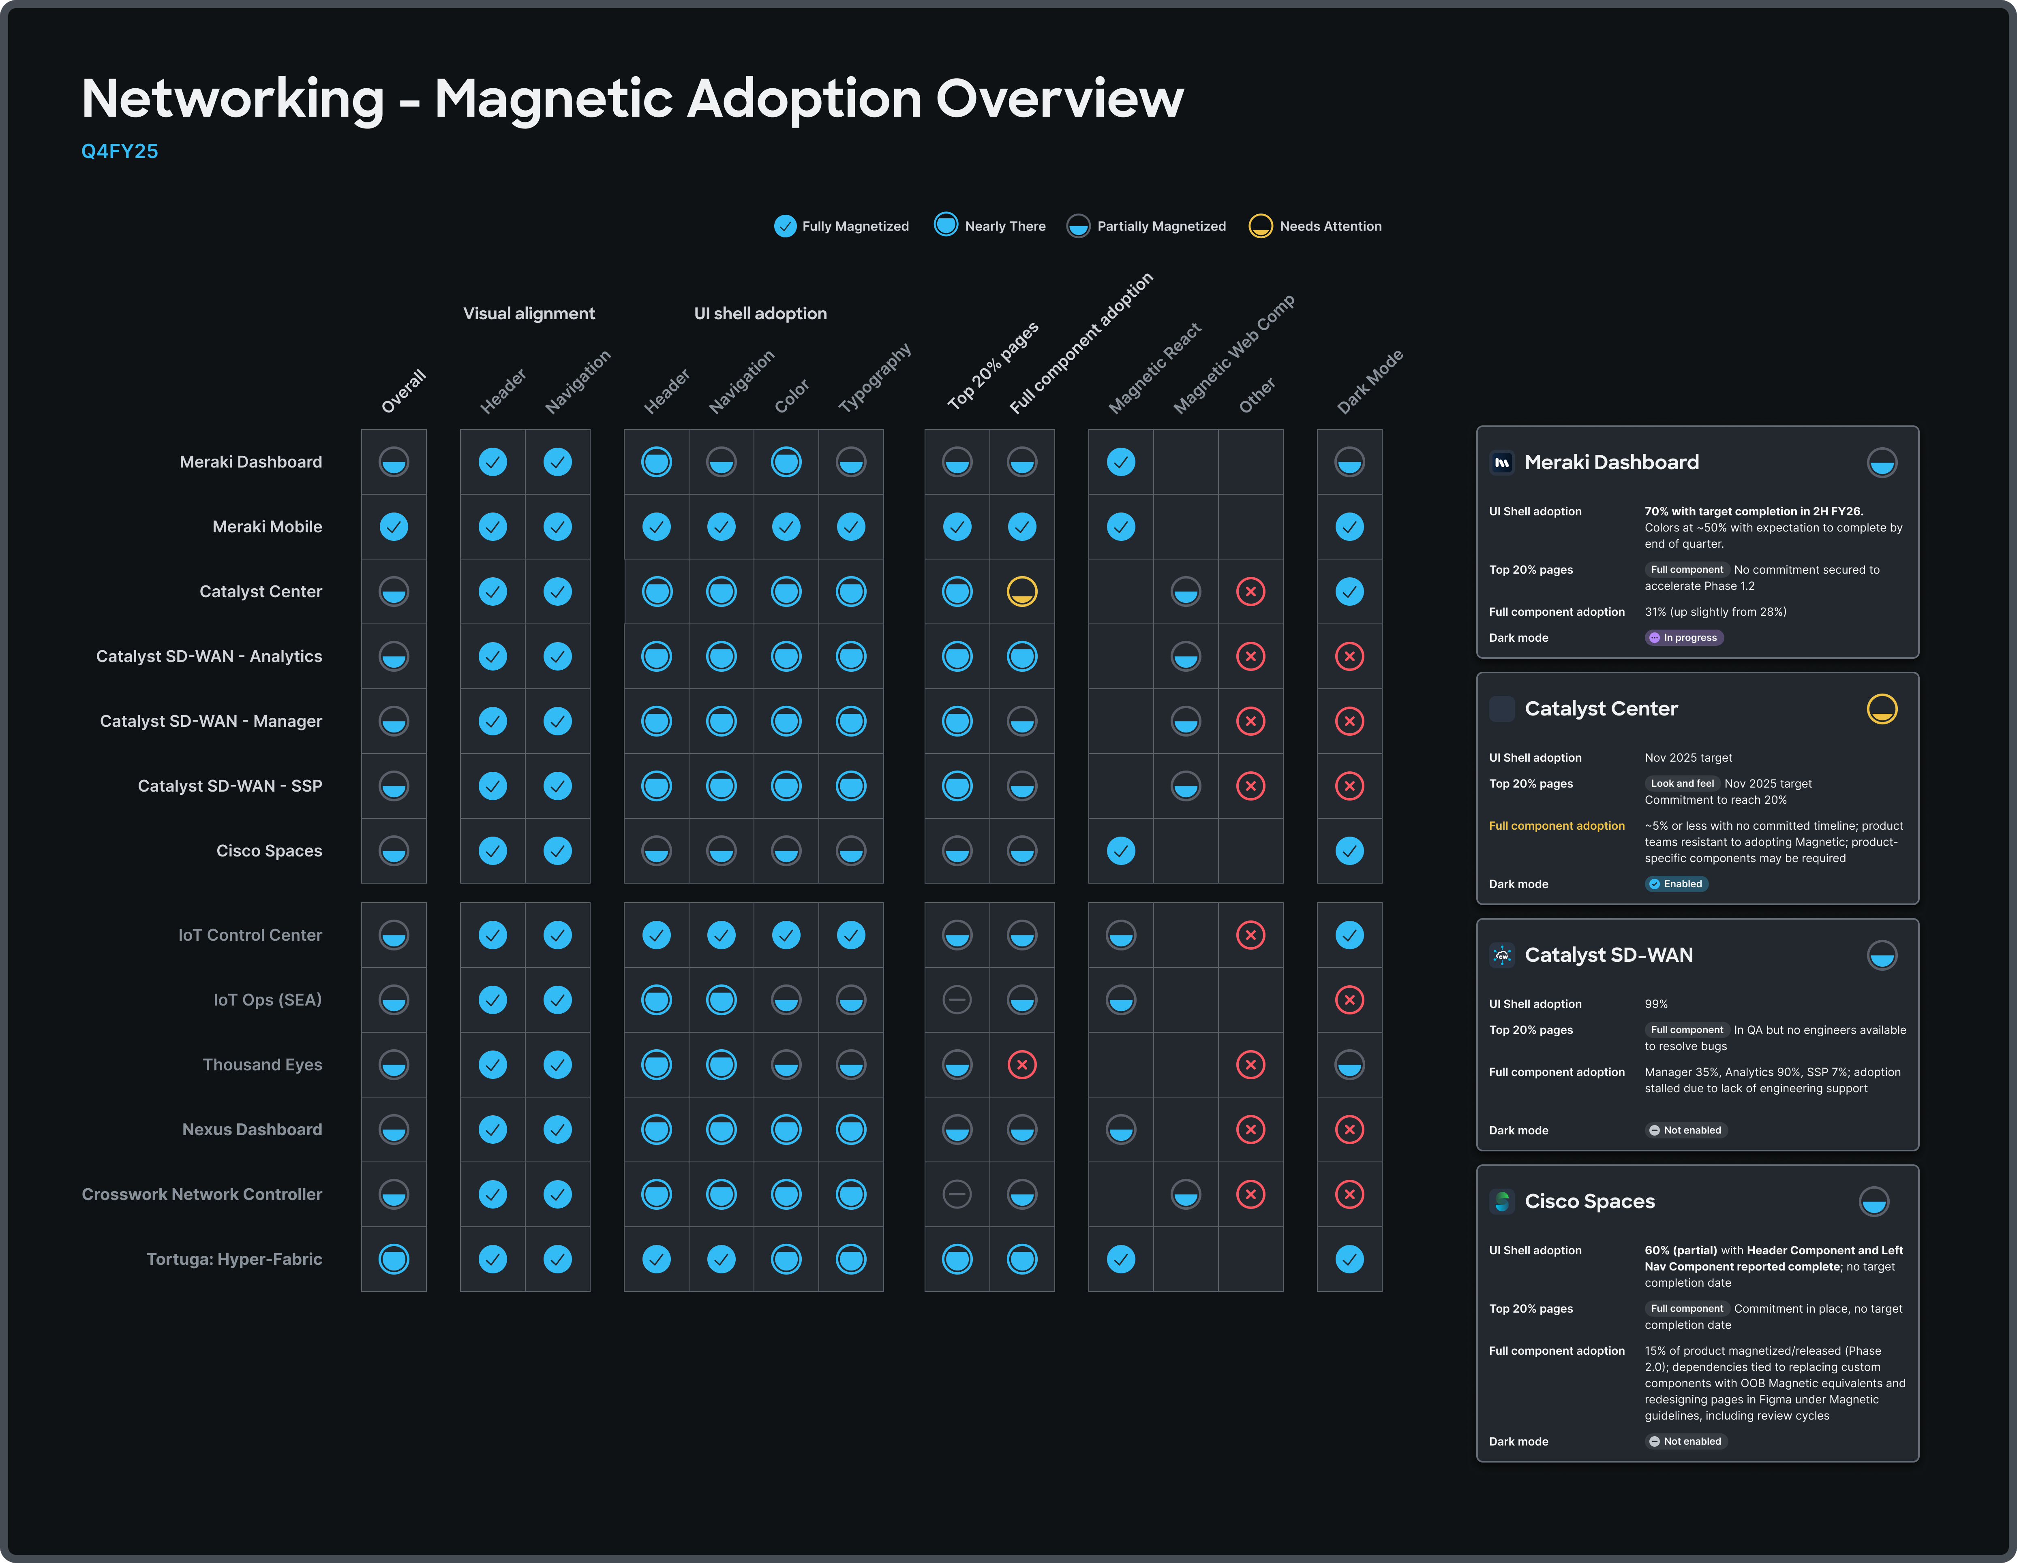This screenshot has height=1563, width=2017.
Task: Click Tortuga: Hyper-Fabric overall status icon
Action: pos(394,1259)
